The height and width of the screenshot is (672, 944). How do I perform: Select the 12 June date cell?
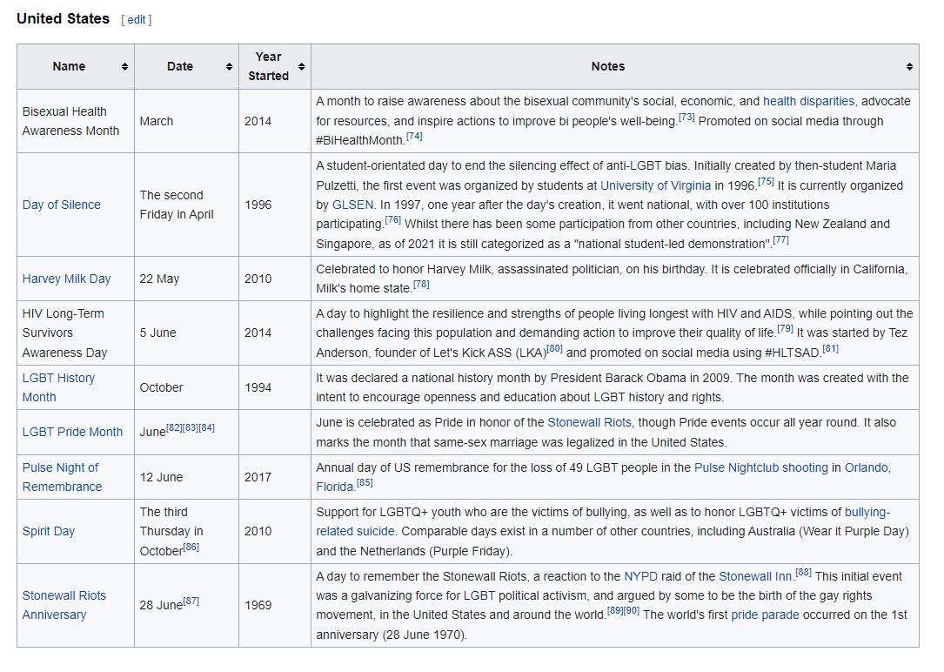187,477
